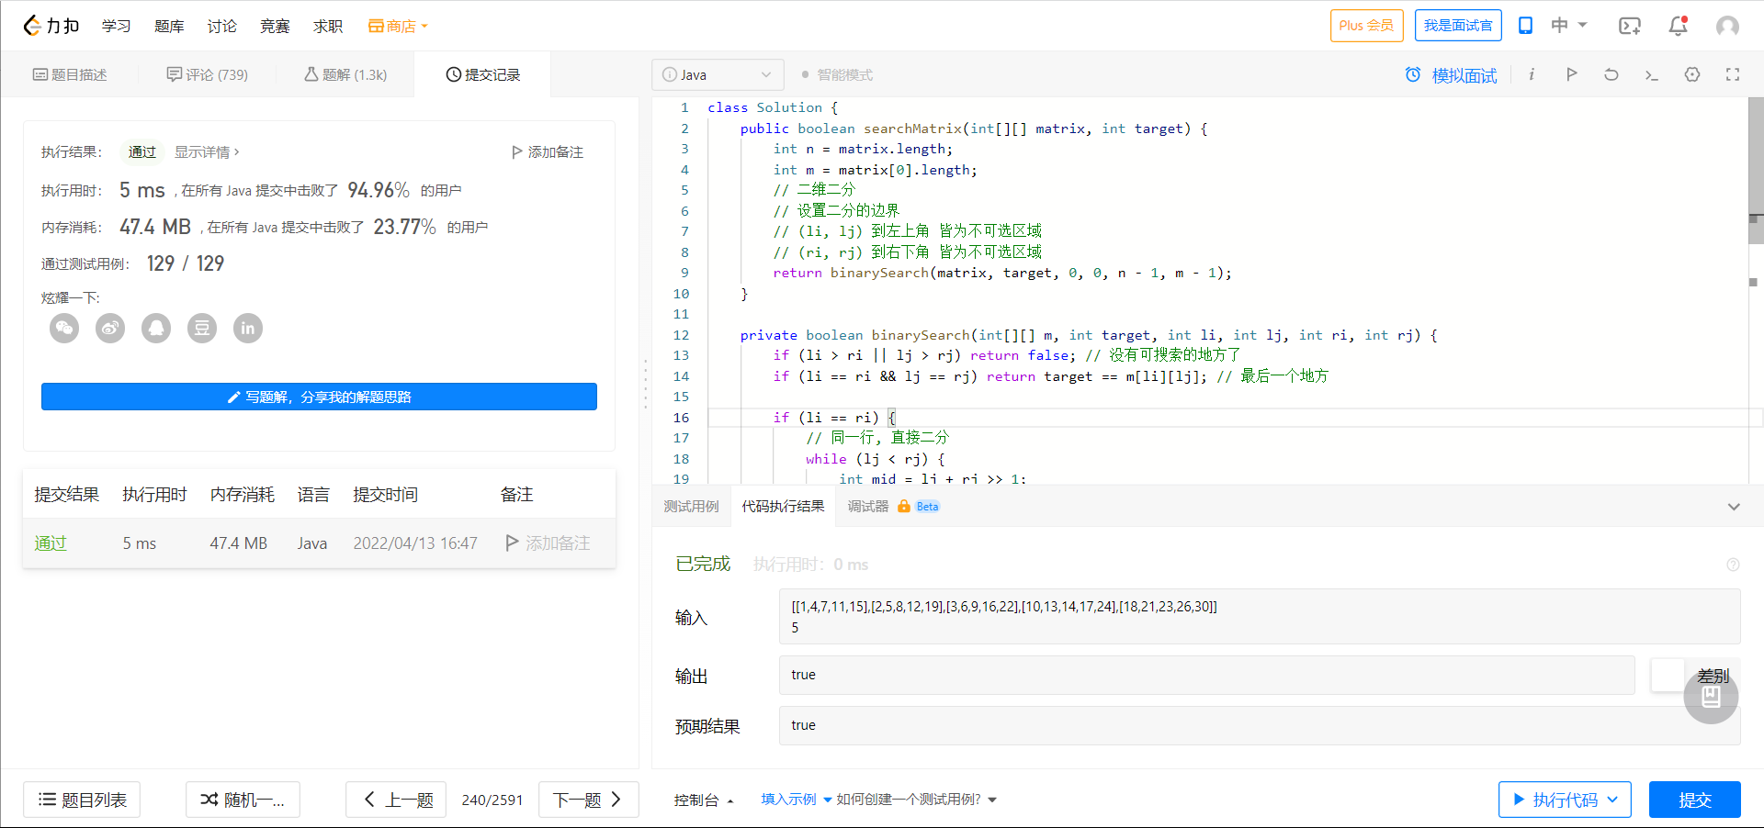Click the help question icon in results
Screen dimensions: 1764x828
(1733, 565)
